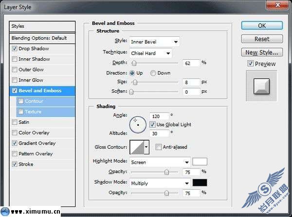
Task: Click the Reset button
Action: (x=262, y=39)
